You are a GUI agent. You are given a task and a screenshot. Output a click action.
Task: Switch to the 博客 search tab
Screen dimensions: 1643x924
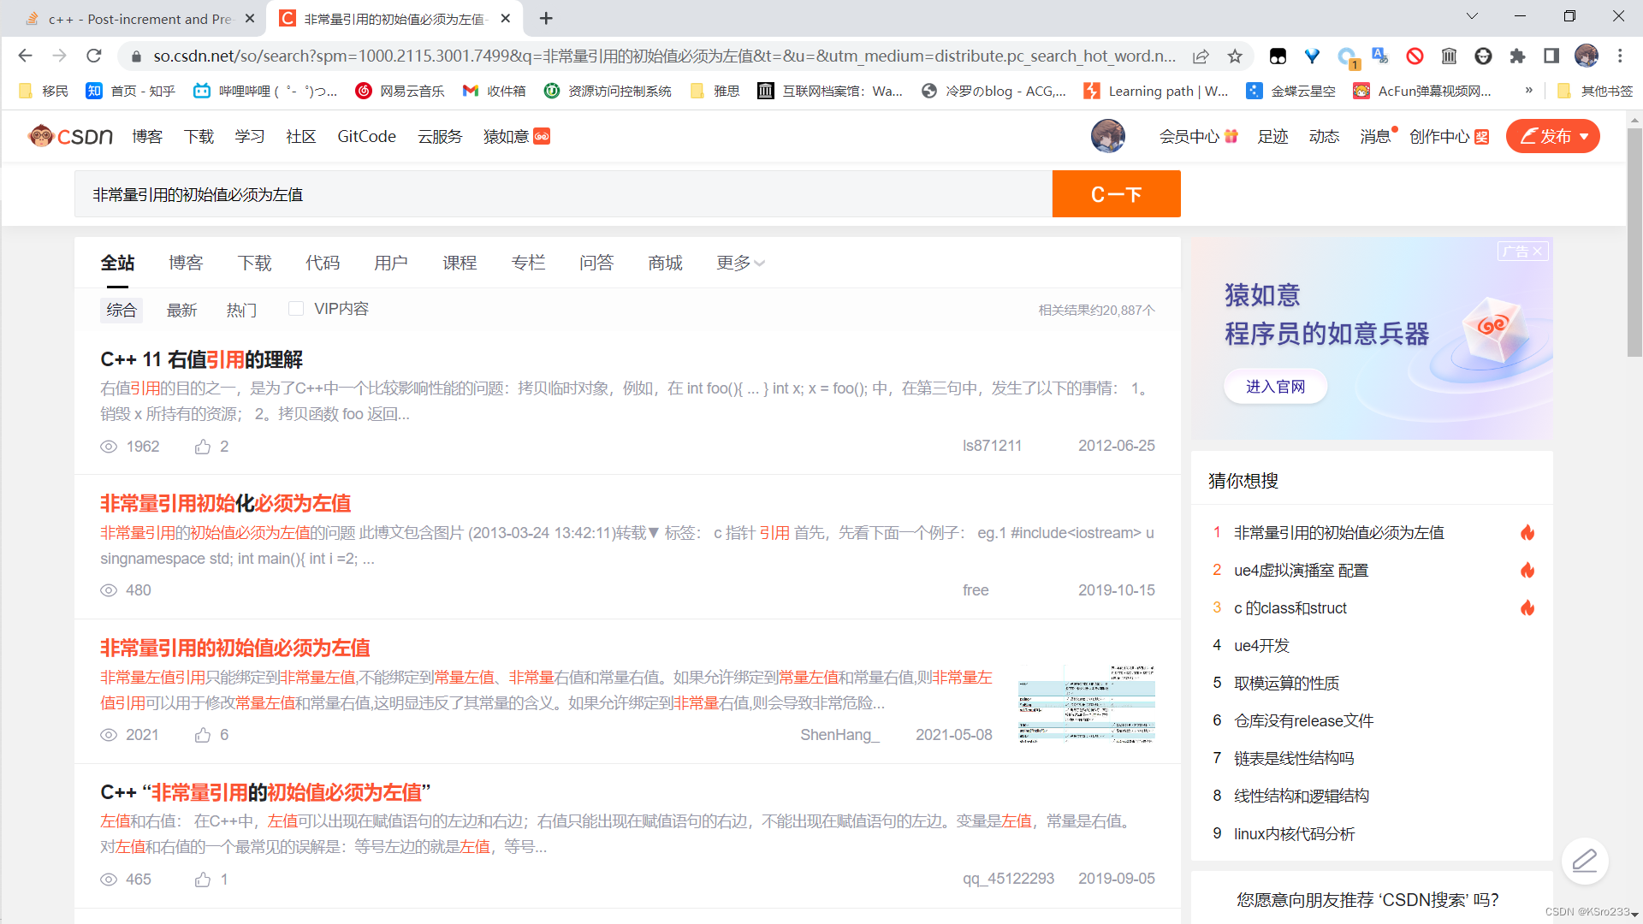point(186,263)
